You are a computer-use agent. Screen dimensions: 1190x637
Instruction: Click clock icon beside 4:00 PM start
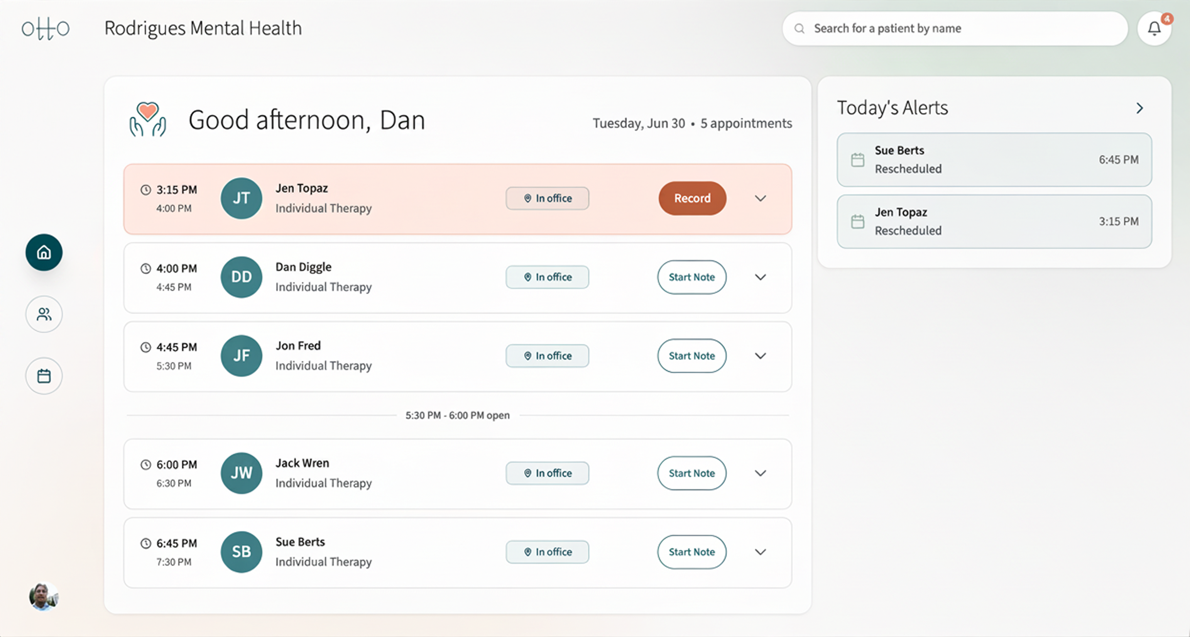coord(145,268)
